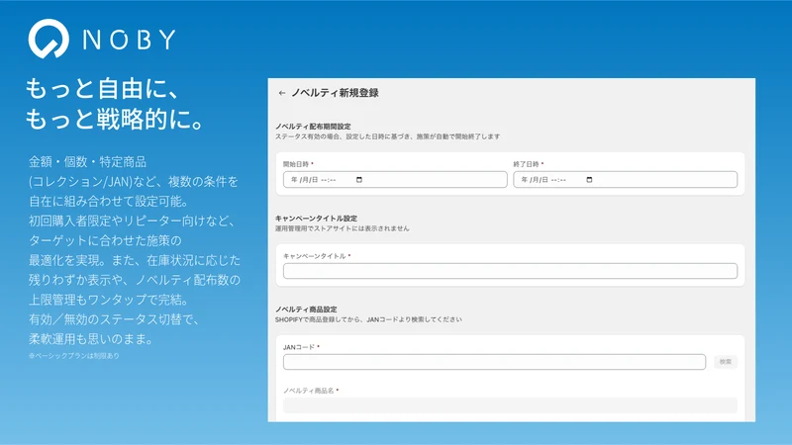
Task: Click the JANコード input field
Action: 494,362
